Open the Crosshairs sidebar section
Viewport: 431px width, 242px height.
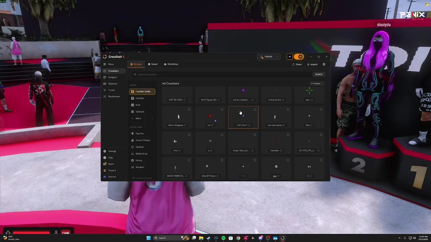coord(113,71)
